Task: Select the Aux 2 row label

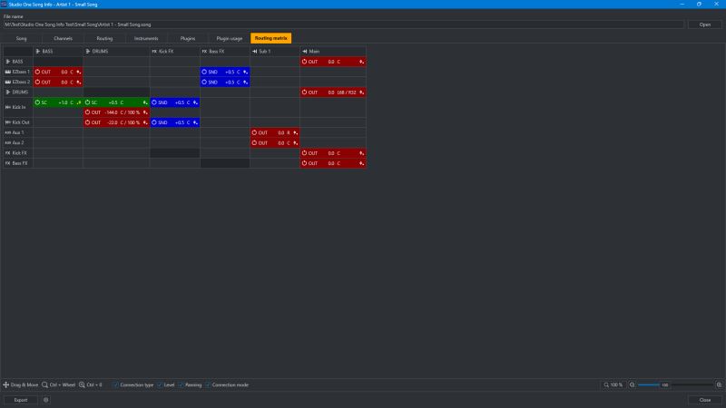Action: tap(17, 143)
